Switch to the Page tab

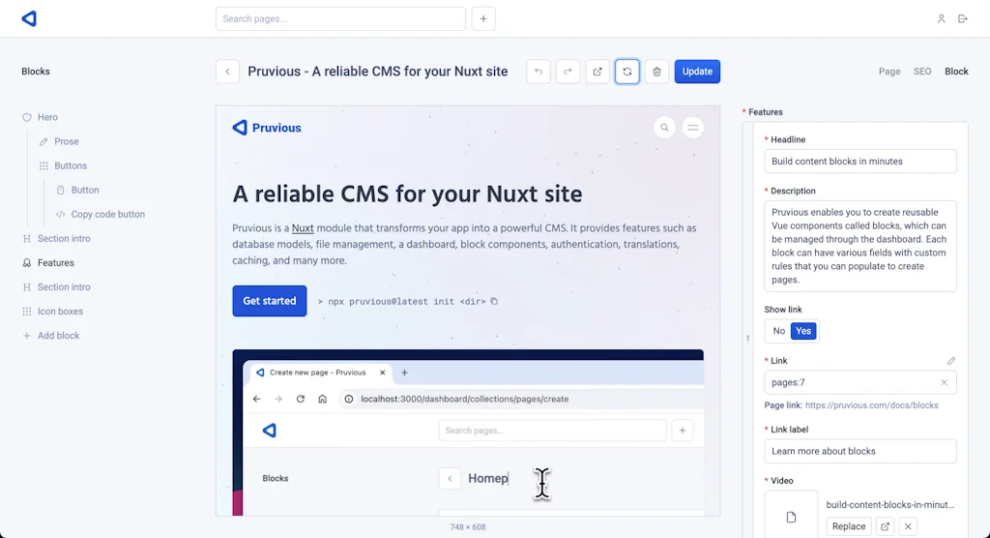point(889,72)
